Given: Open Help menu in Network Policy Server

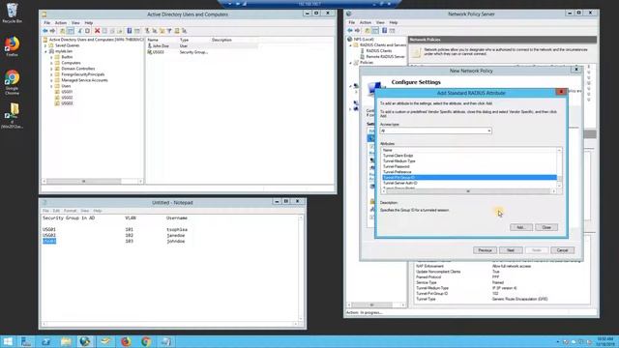Looking at the screenshot, I should [394, 22].
